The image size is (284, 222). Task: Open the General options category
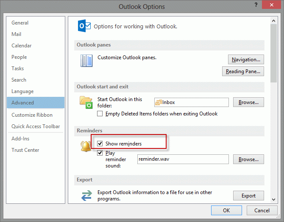tap(36, 23)
